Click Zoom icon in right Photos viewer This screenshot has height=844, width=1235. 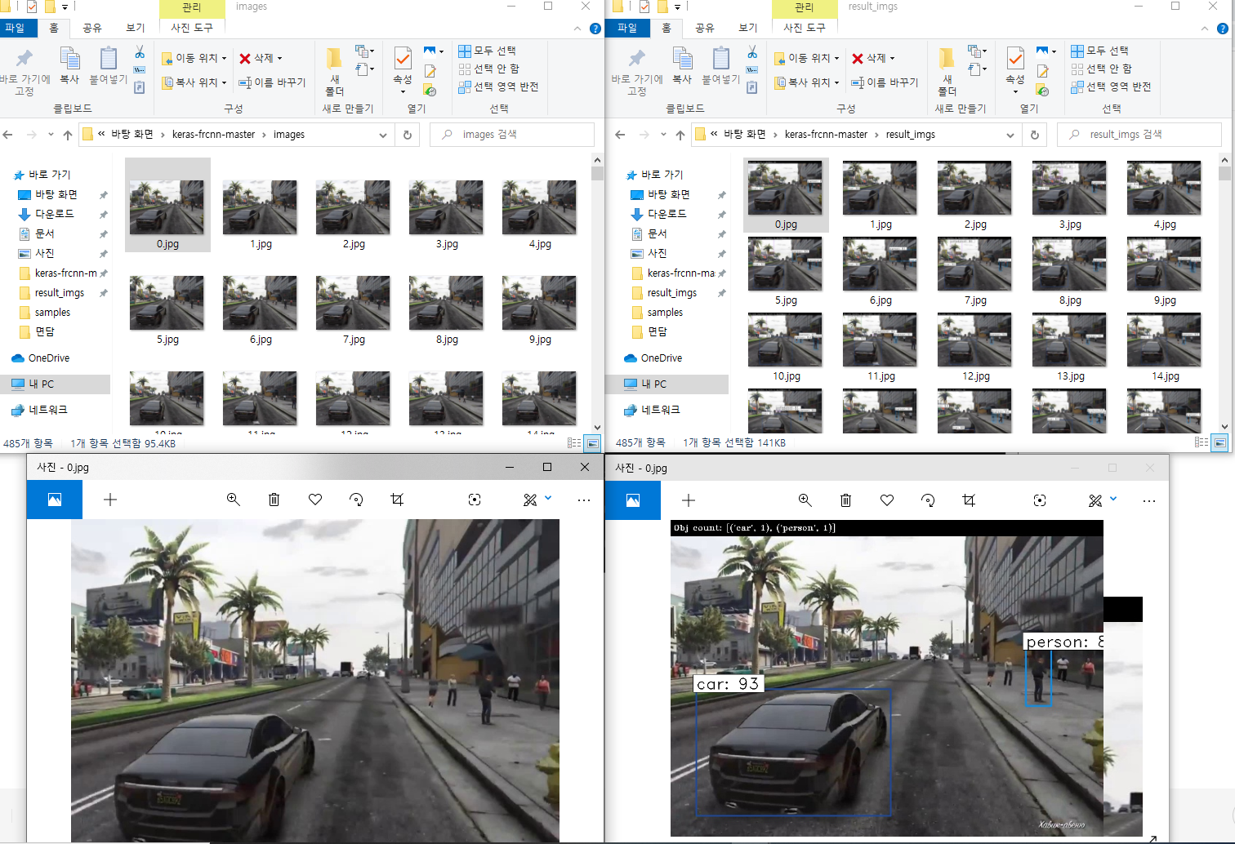(x=805, y=500)
